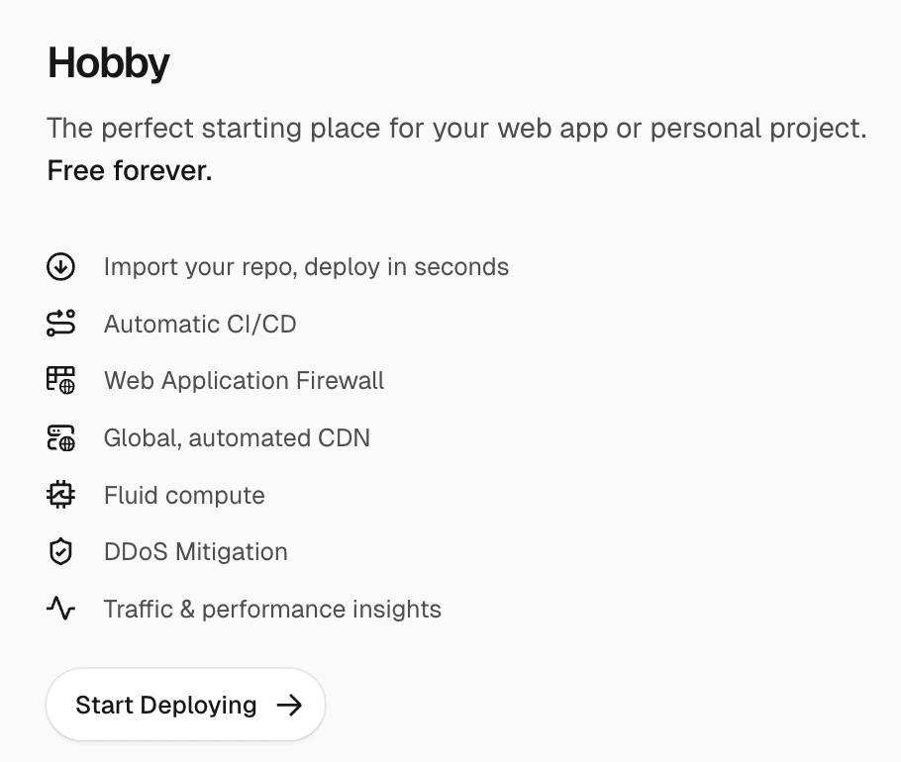This screenshot has width=901, height=762.
Task: Click the arrow inside Start Deploying button
Action: click(289, 705)
